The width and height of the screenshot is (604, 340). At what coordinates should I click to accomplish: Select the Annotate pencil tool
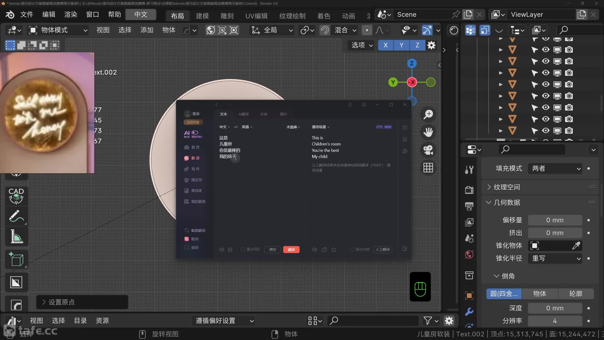pos(16,216)
